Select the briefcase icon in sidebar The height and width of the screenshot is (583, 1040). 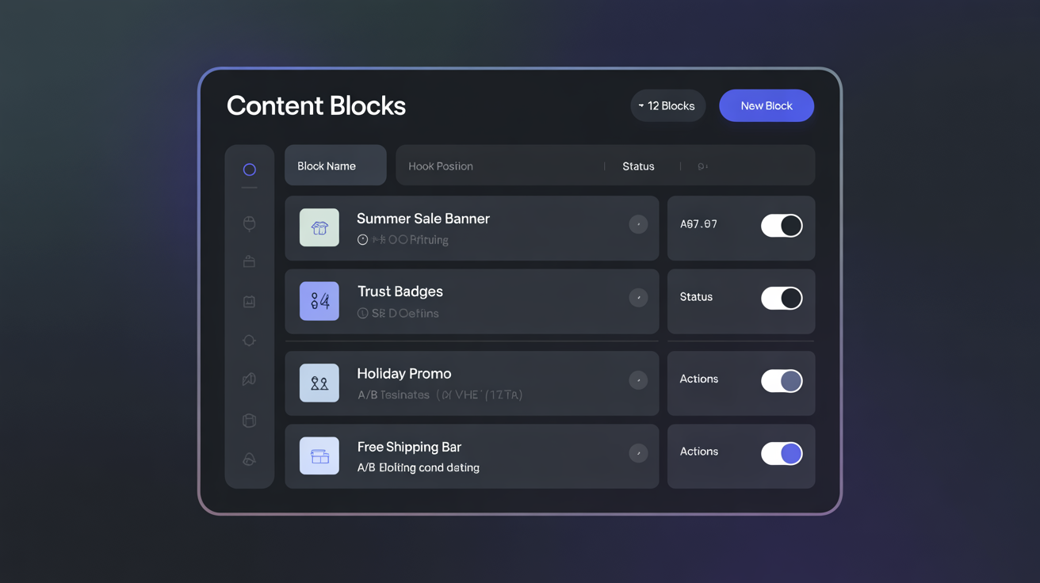click(249, 261)
